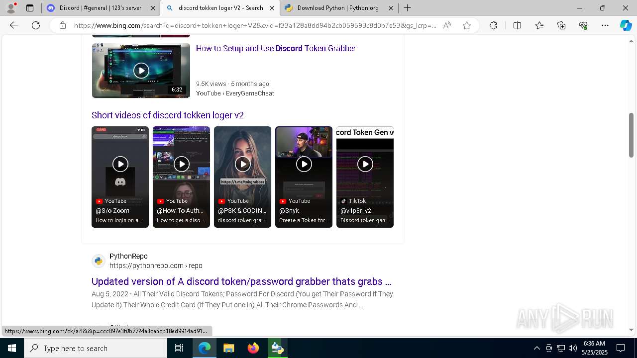Show hidden system tray icons
637x358 pixels.
coord(536,348)
